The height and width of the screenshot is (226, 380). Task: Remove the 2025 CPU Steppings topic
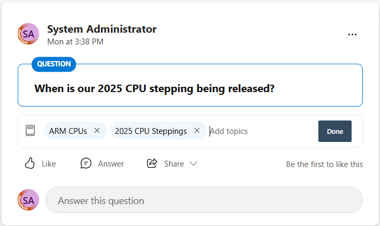[197, 131]
